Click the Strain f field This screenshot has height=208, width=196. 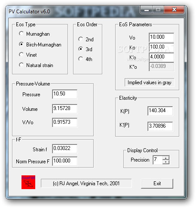[x=65, y=149]
